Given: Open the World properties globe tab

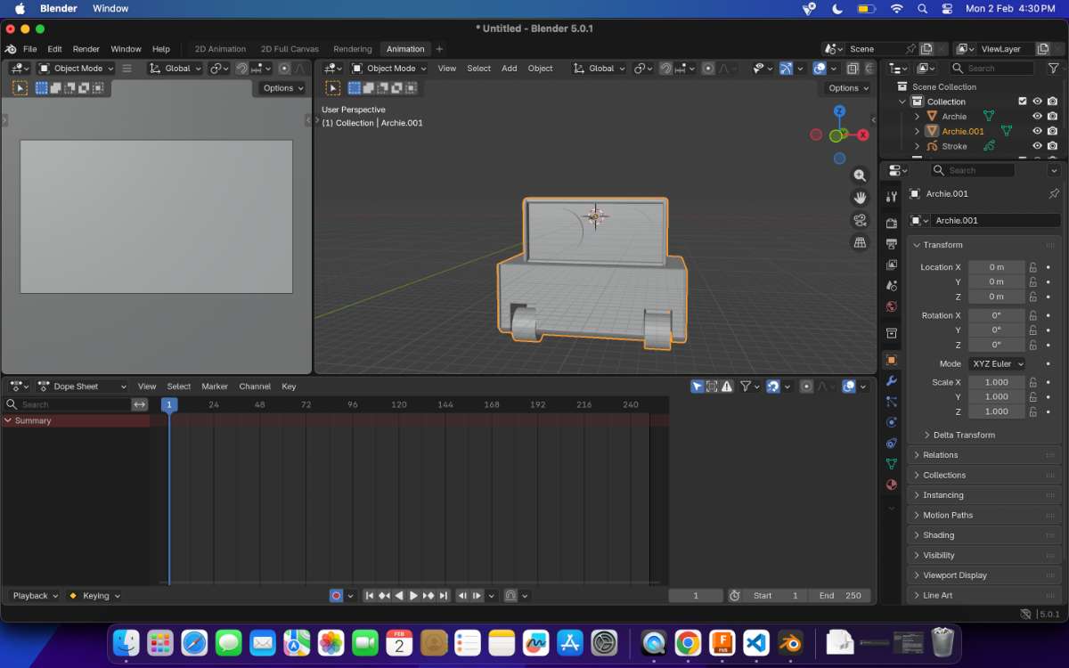Looking at the screenshot, I should 891,306.
